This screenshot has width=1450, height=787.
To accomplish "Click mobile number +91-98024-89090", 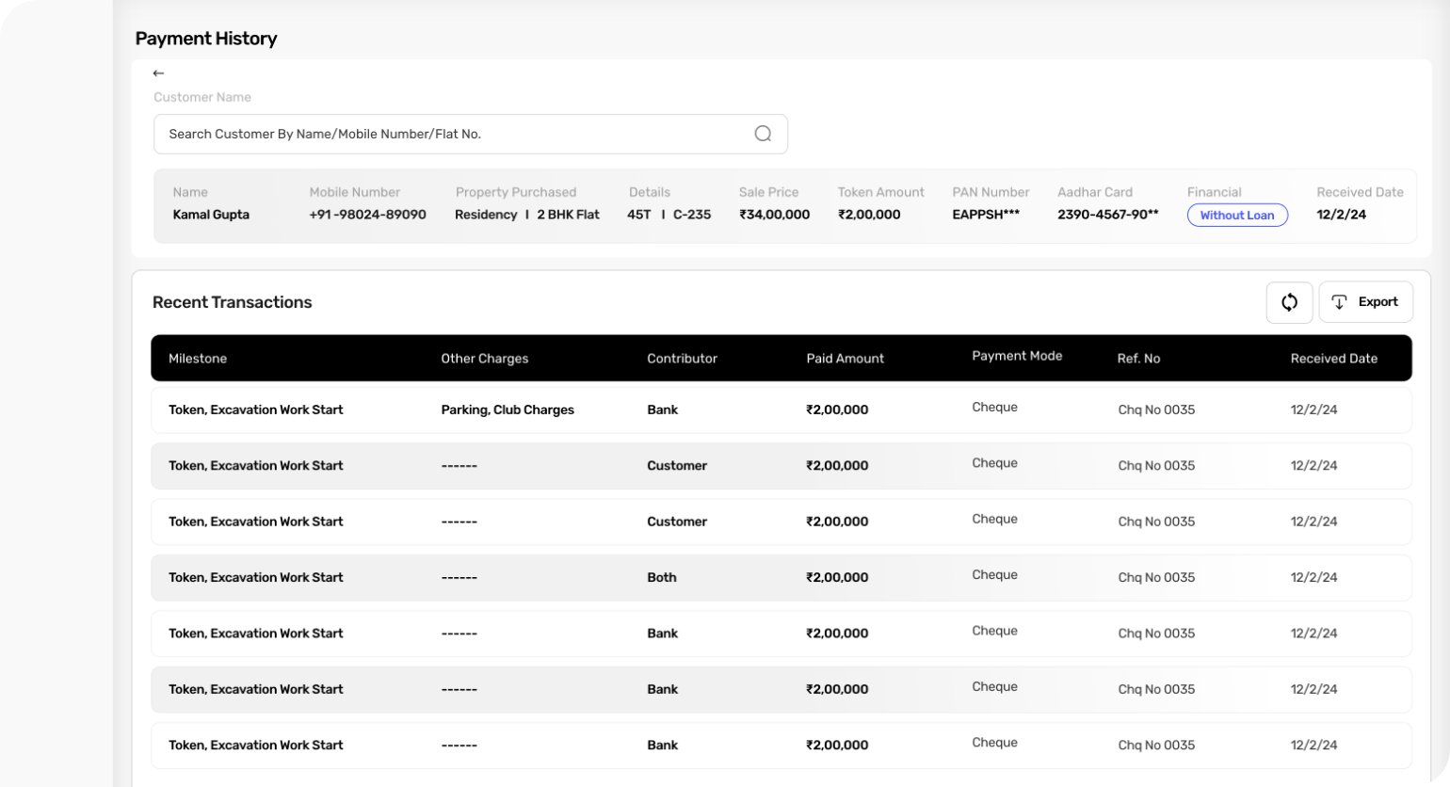I will click(x=367, y=215).
